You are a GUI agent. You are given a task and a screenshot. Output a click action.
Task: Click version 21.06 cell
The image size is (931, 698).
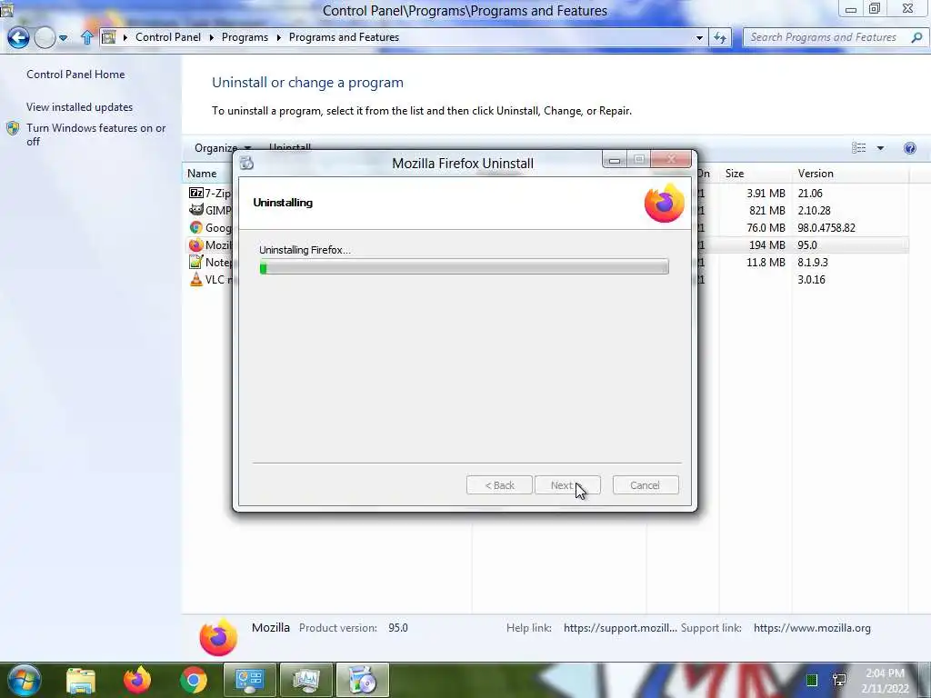click(x=810, y=193)
